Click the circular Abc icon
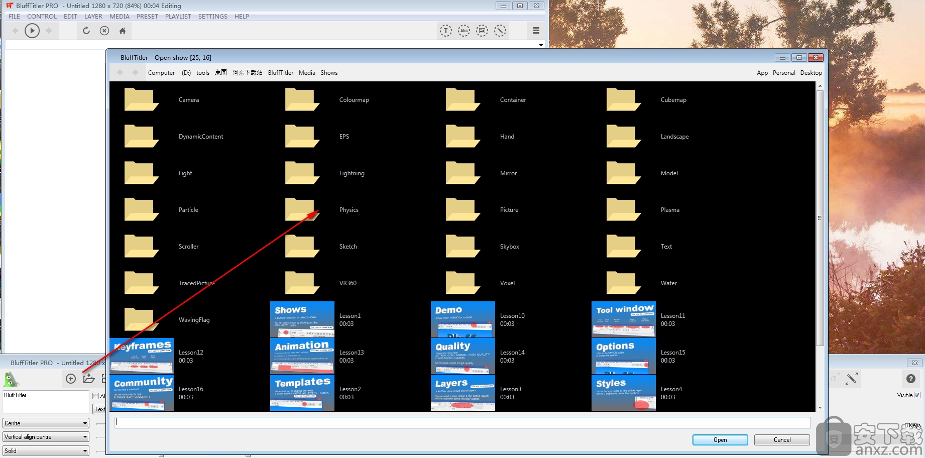This screenshot has width=925, height=458. (464, 31)
